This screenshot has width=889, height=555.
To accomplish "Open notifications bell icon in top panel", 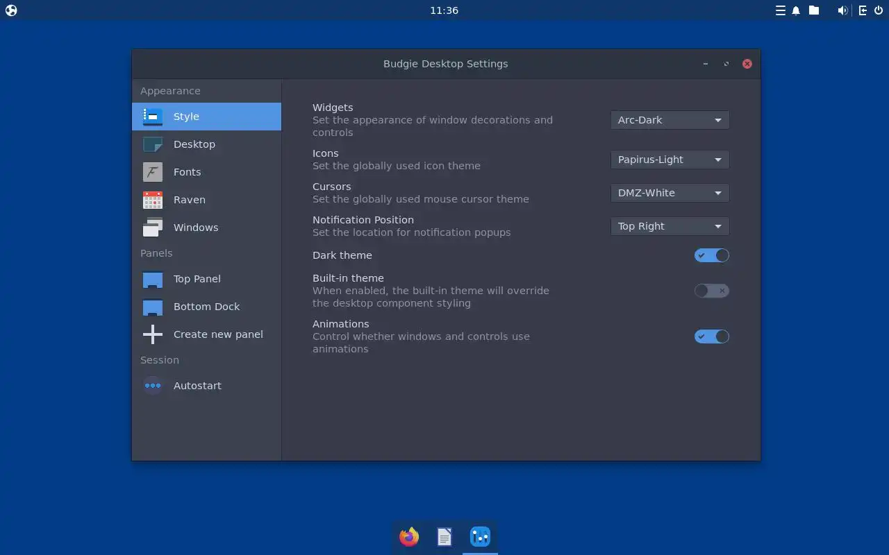I will (x=796, y=10).
